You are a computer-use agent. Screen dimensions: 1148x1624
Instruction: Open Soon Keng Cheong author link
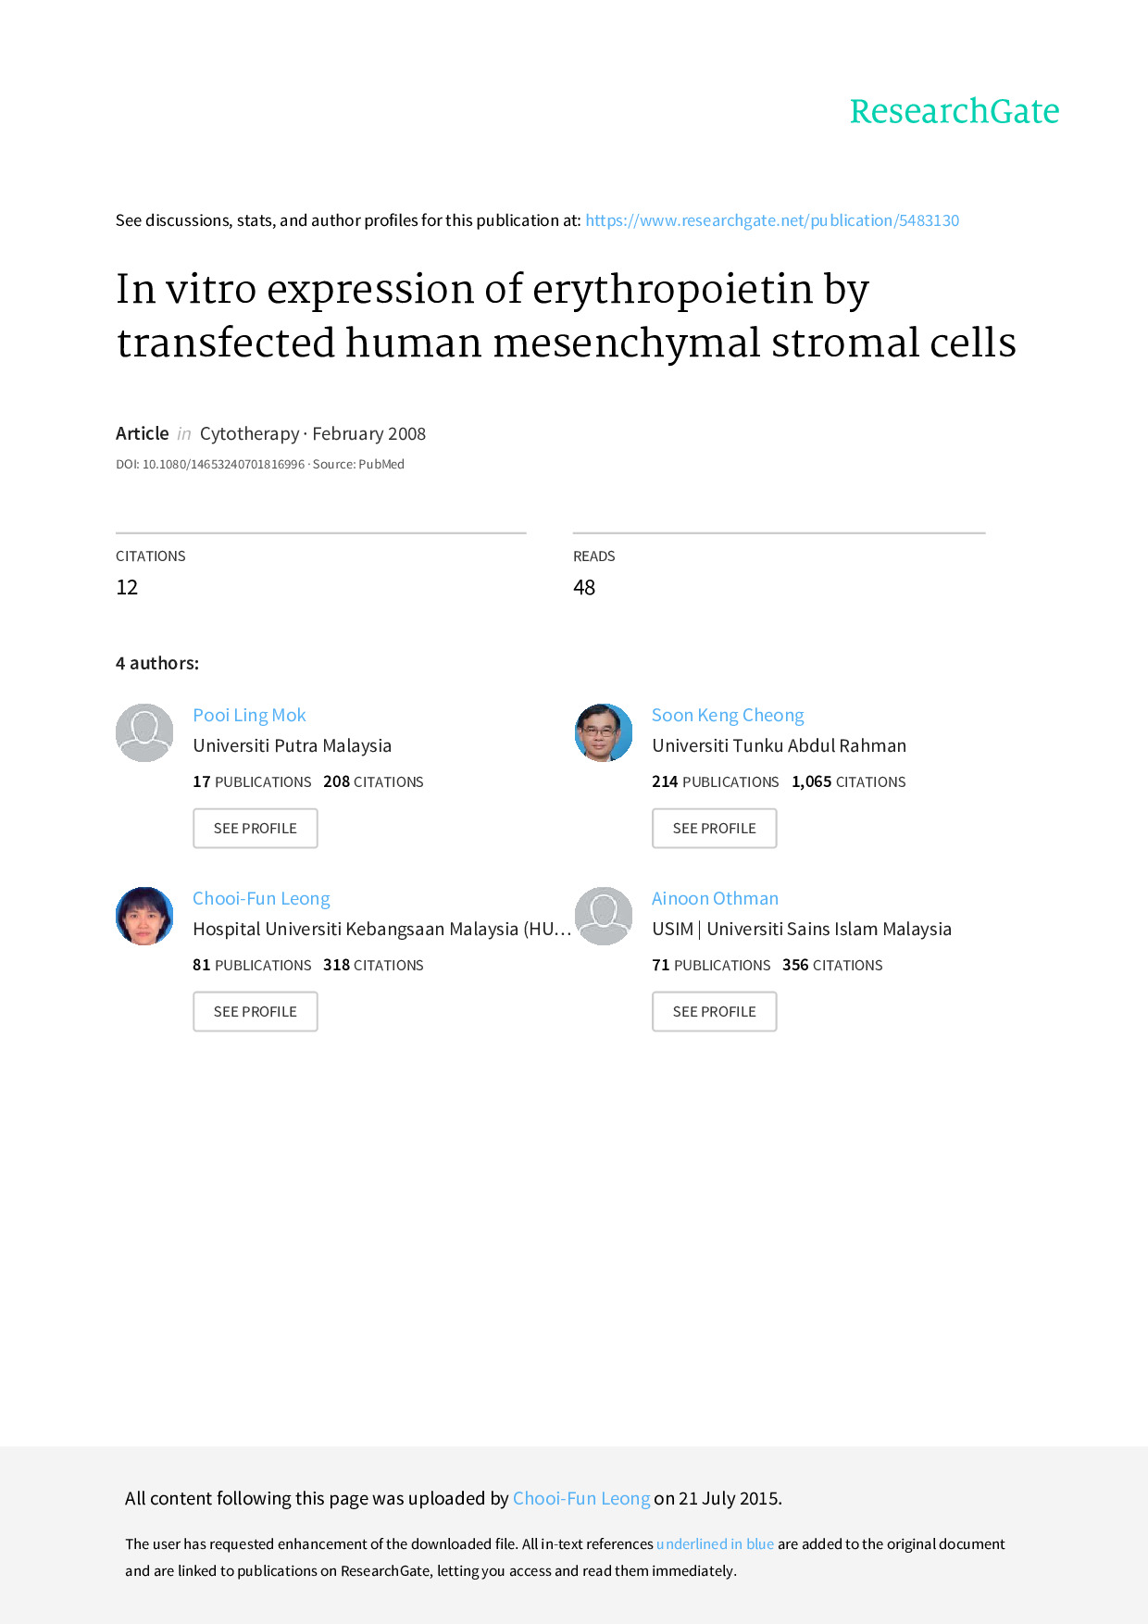(x=728, y=715)
